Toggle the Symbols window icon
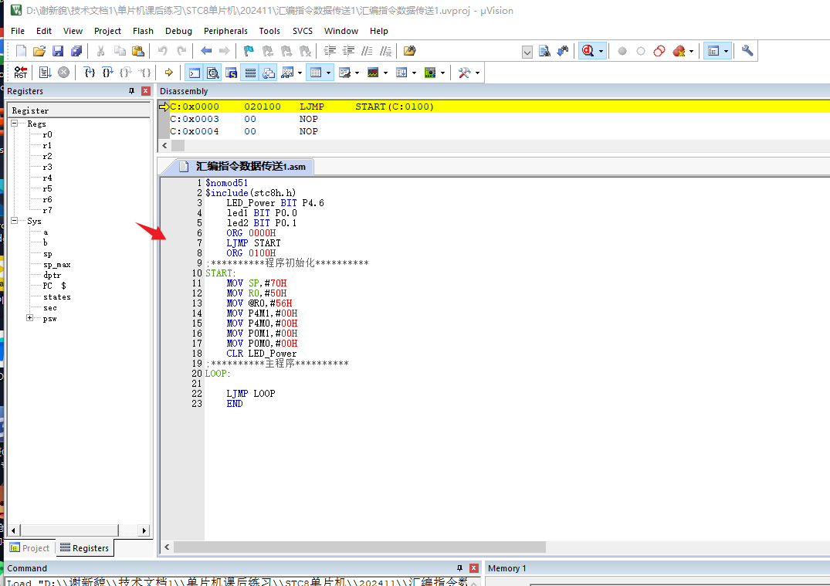 pos(232,73)
